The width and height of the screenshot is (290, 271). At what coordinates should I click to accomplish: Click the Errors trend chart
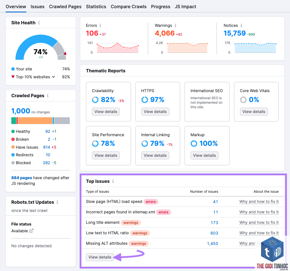[x=118, y=48]
